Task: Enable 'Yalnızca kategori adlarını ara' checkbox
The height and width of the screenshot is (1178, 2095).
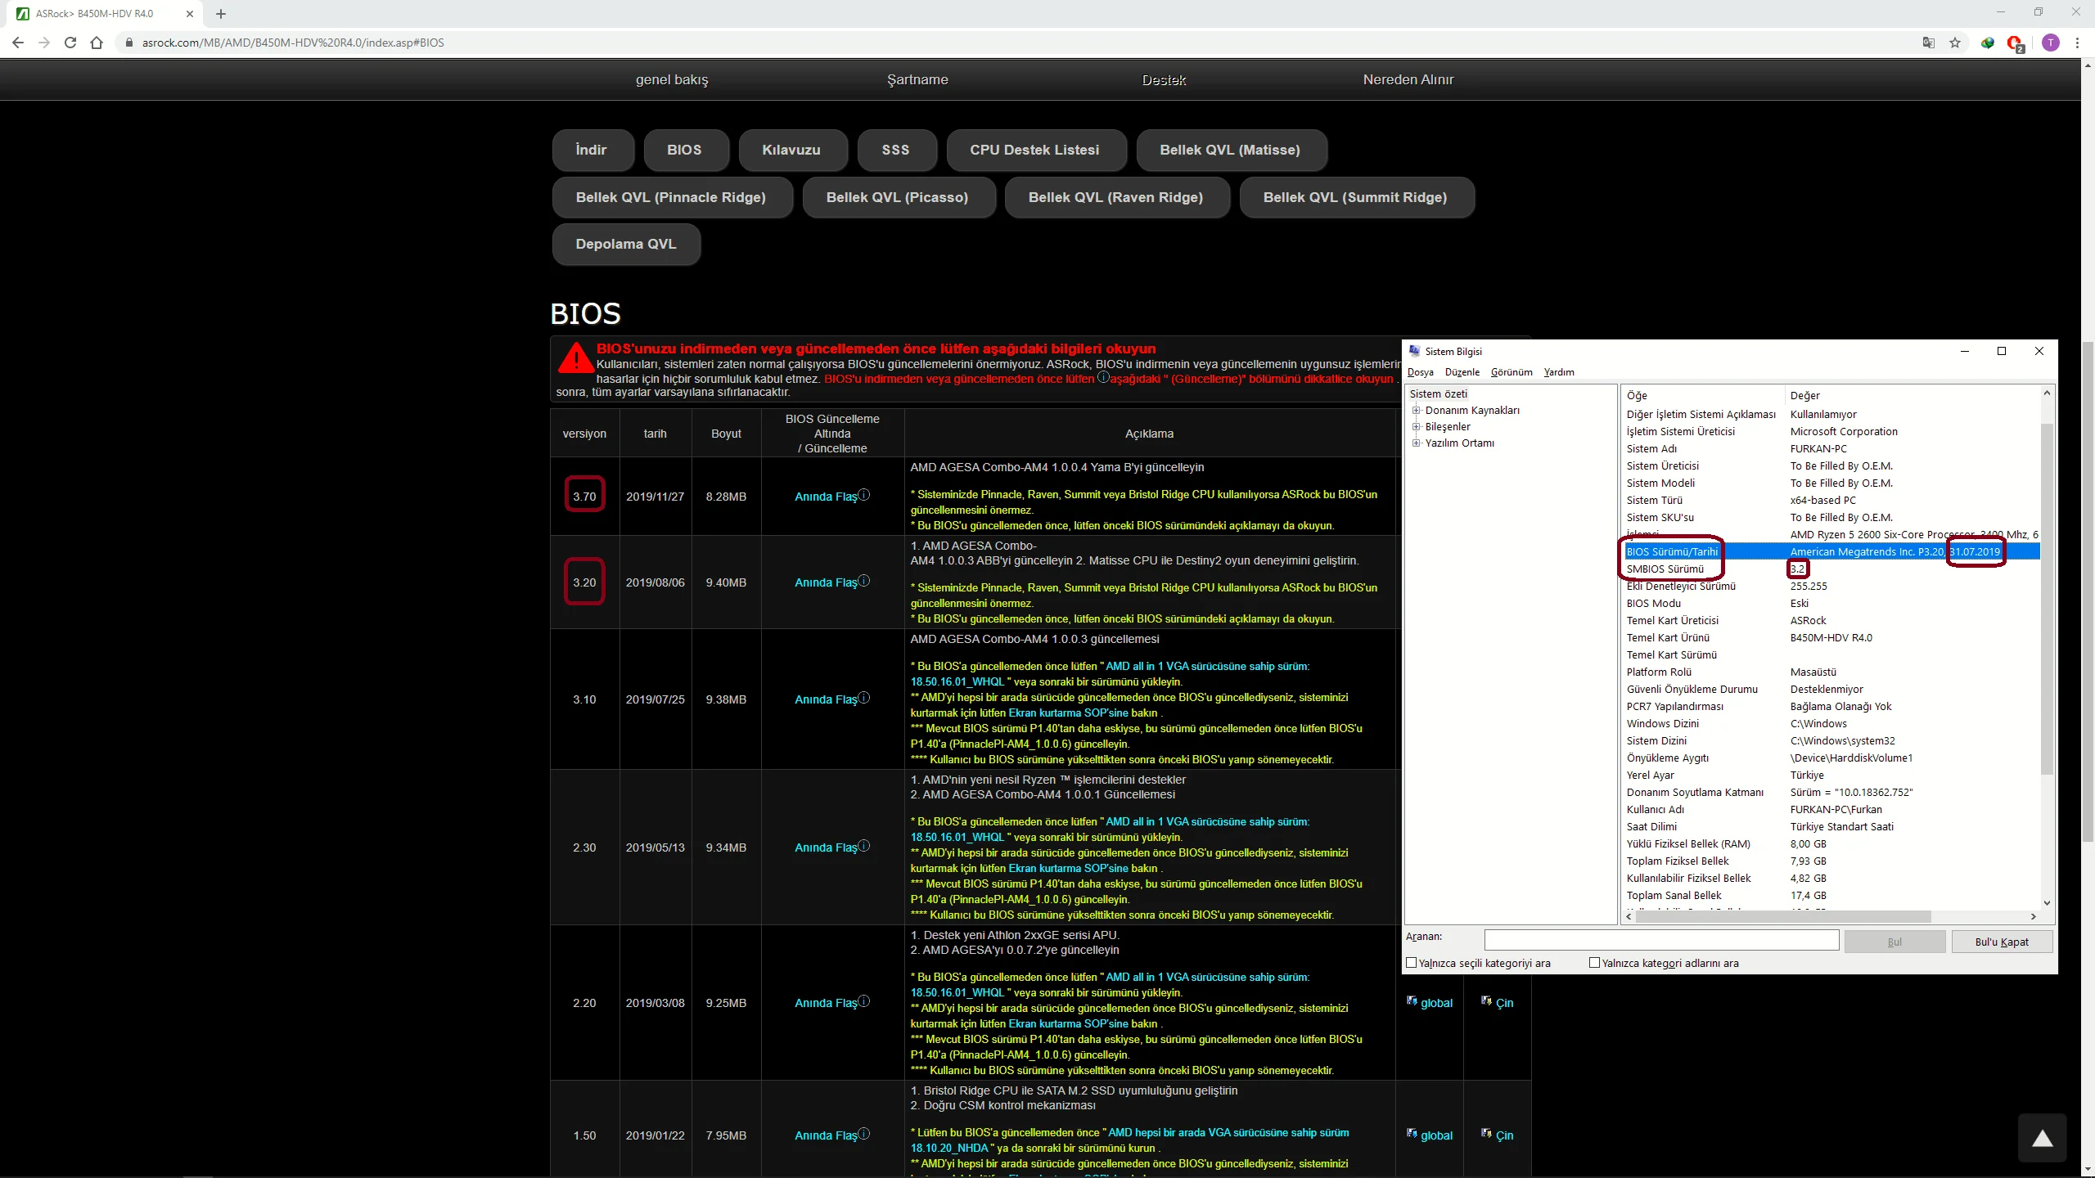Action: point(1594,963)
